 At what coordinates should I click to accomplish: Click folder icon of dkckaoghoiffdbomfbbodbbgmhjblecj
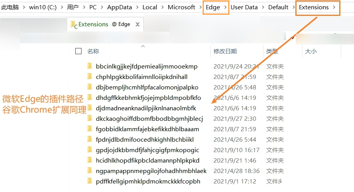pos(90,118)
